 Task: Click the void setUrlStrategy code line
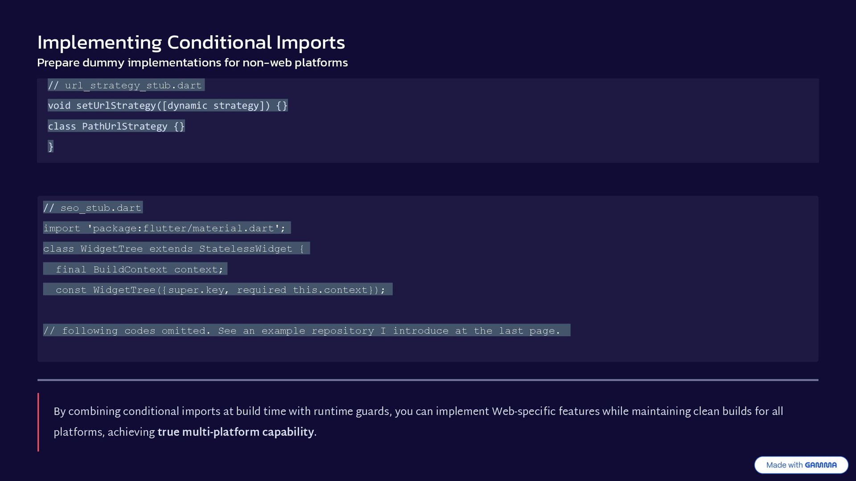[168, 106]
